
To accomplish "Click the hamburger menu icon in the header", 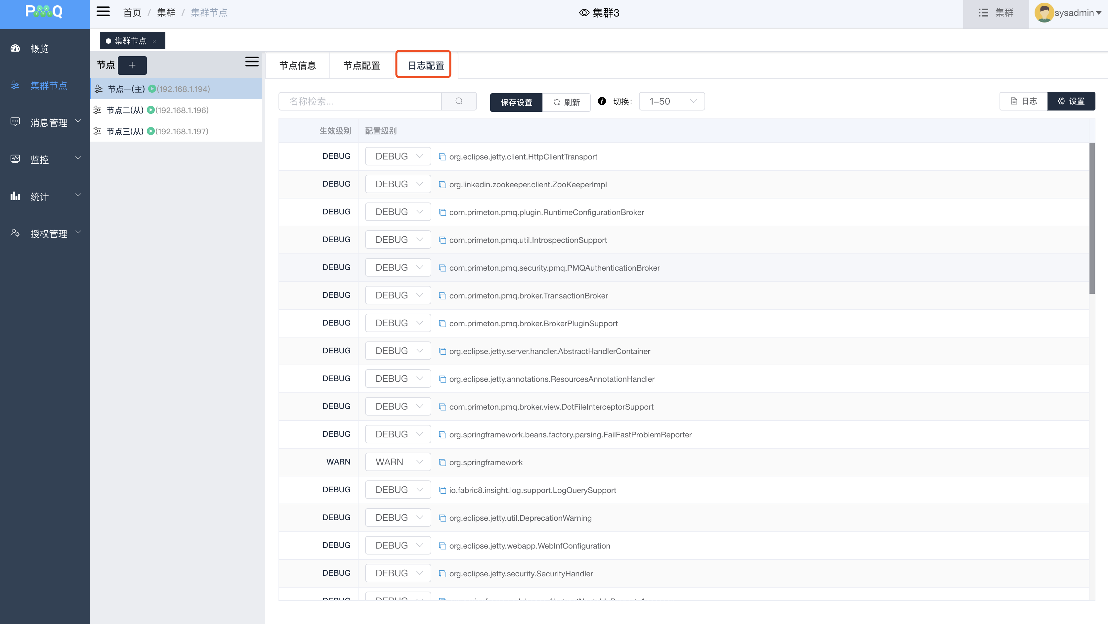I will [103, 12].
